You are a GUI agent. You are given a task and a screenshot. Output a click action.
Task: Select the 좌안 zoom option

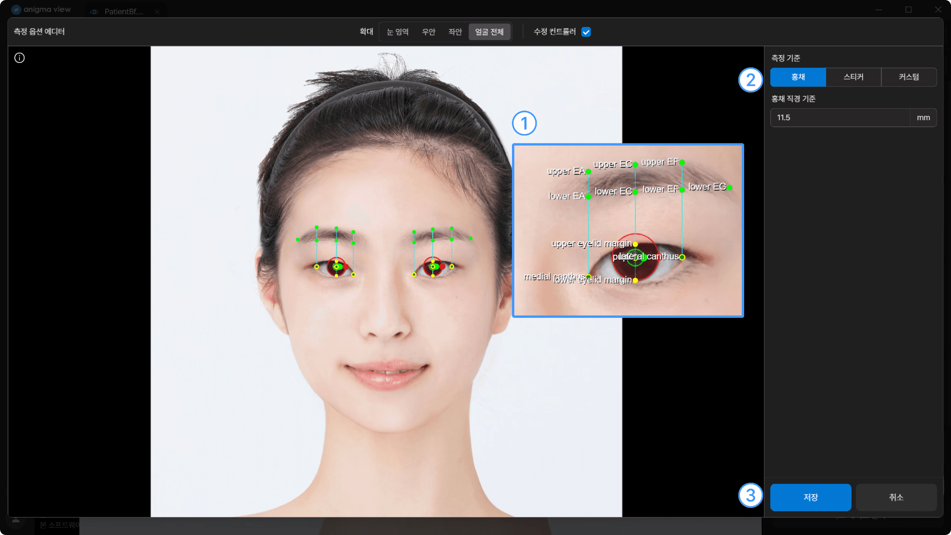pyautogui.click(x=455, y=32)
